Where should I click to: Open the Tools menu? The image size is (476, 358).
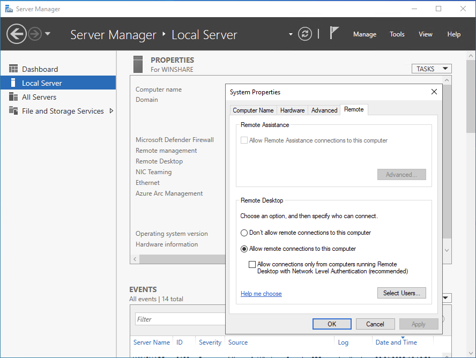(397, 34)
